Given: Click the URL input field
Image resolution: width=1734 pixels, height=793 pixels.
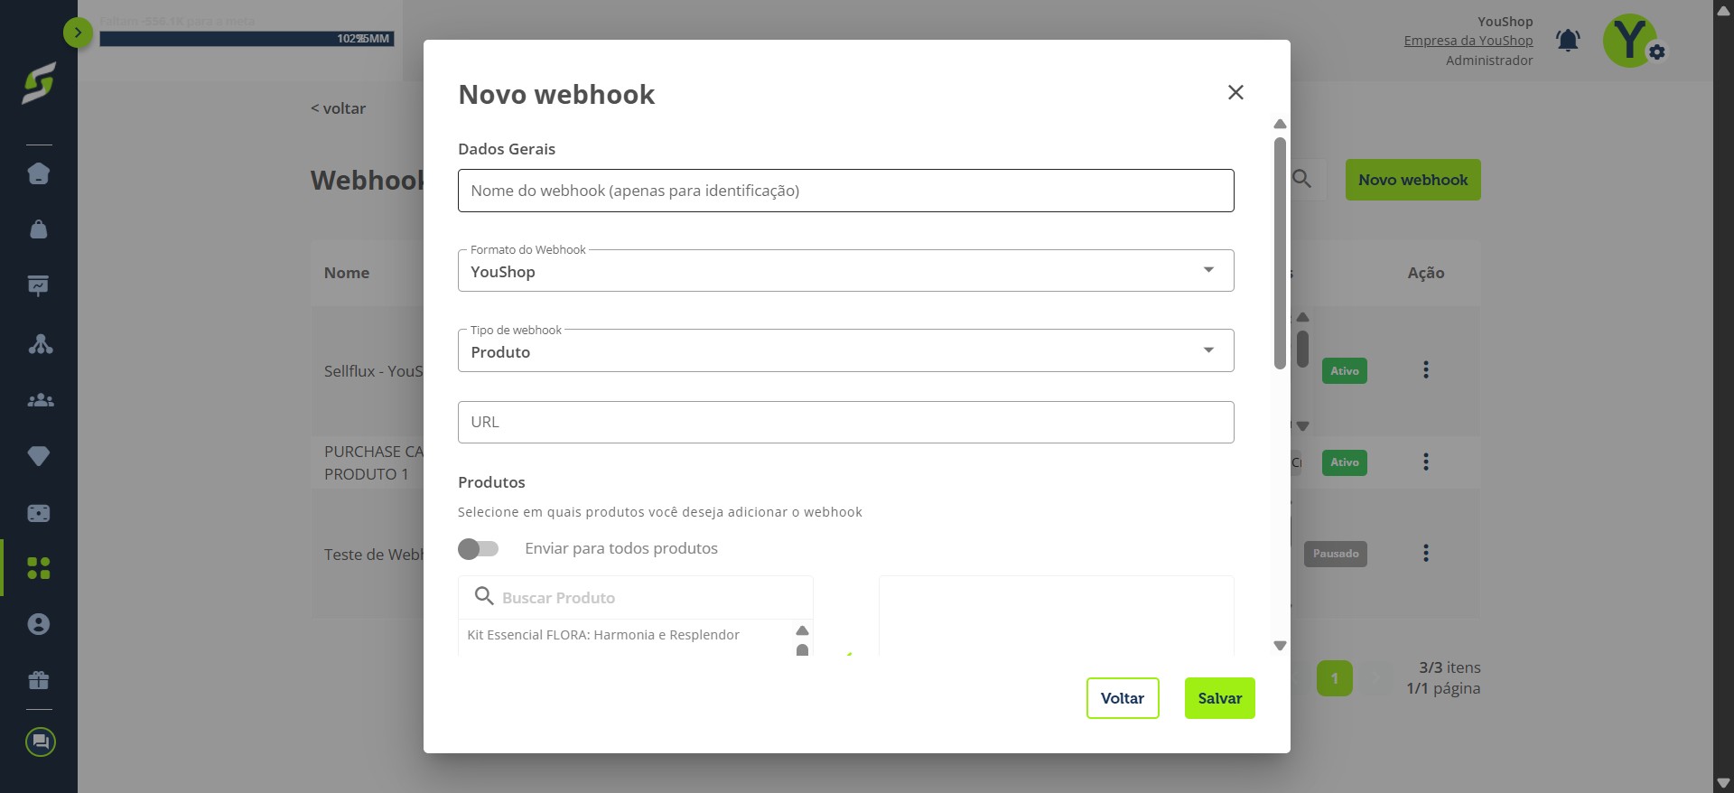Looking at the screenshot, I should [845, 422].
